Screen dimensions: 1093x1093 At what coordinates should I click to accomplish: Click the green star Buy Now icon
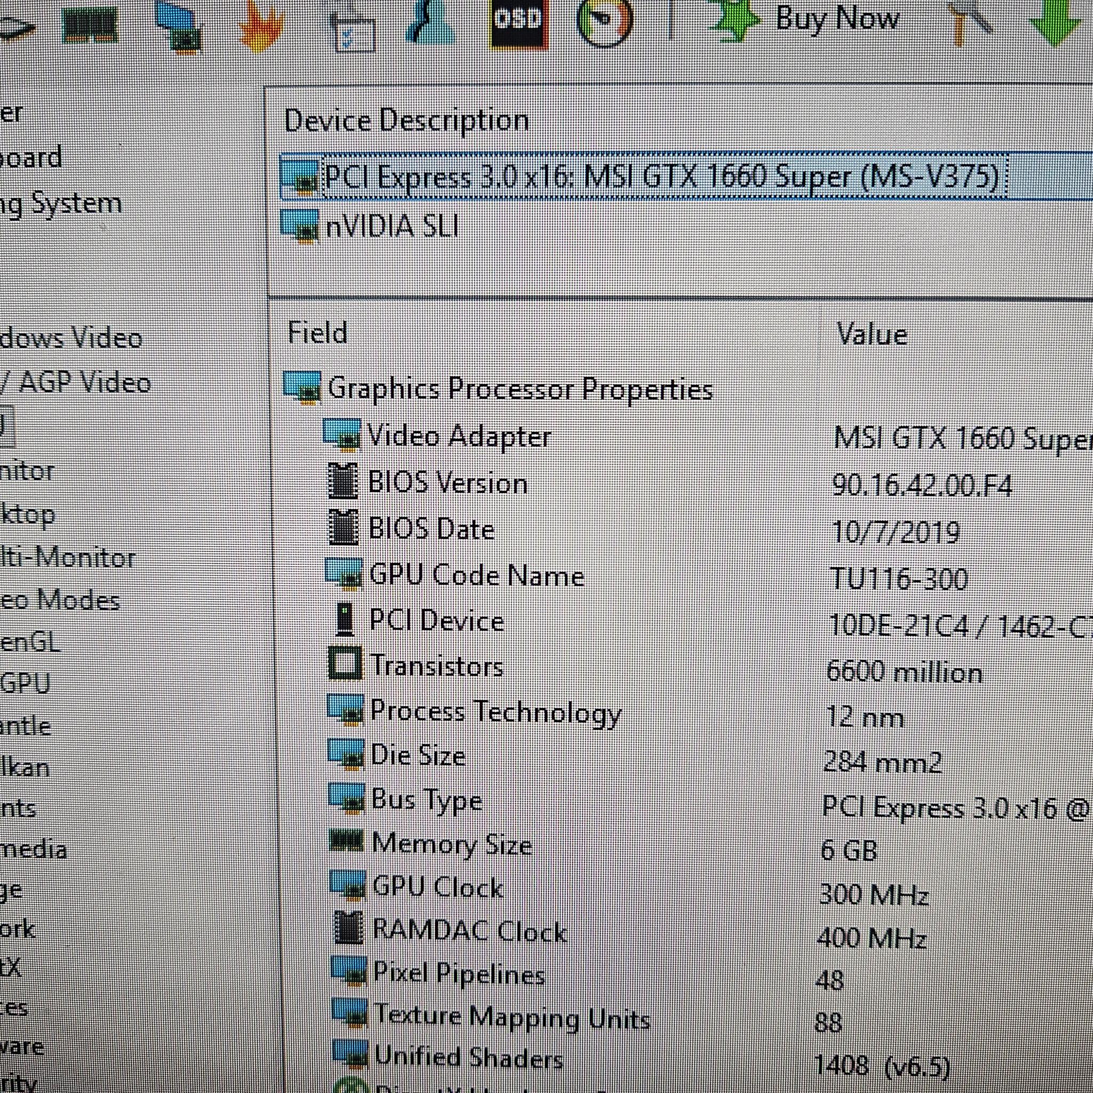click(735, 21)
